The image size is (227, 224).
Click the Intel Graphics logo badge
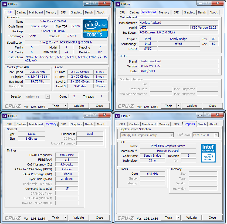(x=208, y=153)
